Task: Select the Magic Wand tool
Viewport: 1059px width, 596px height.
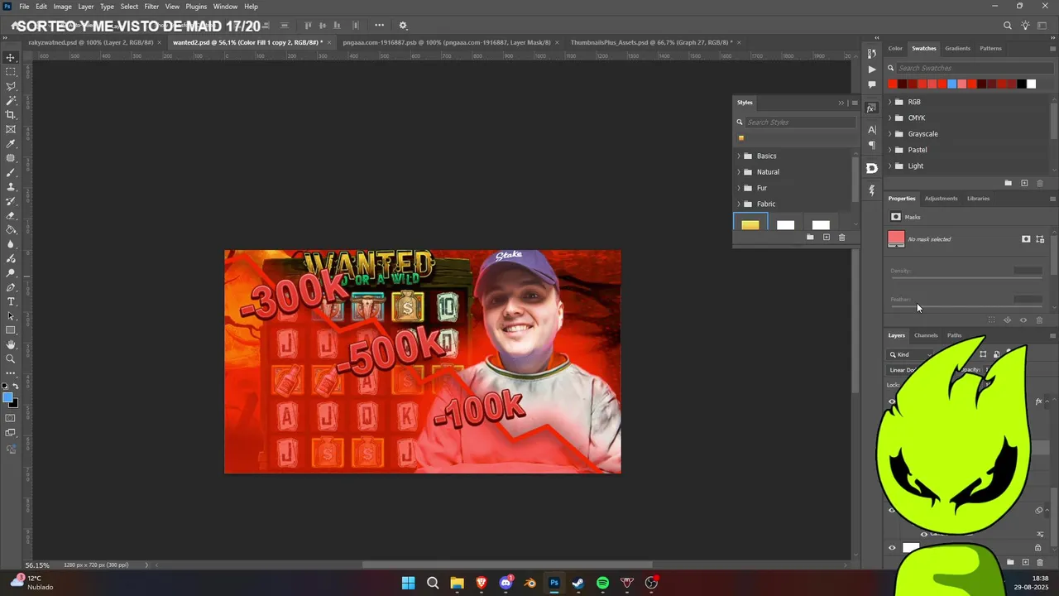Action: [x=11, y=100]
